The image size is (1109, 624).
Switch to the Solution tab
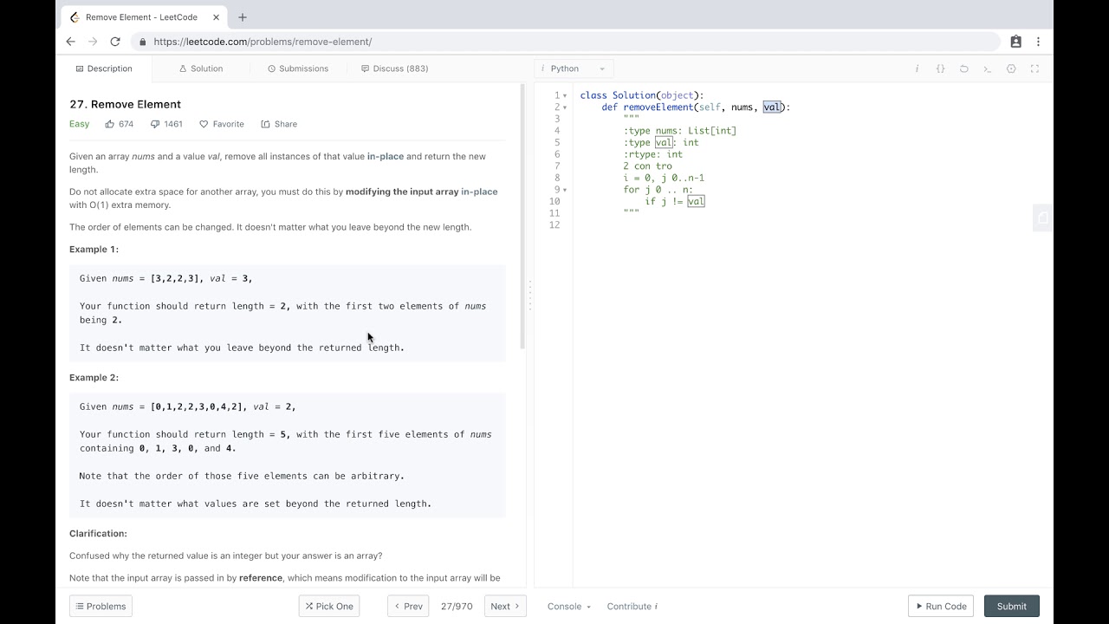click(x=201, y=68)
